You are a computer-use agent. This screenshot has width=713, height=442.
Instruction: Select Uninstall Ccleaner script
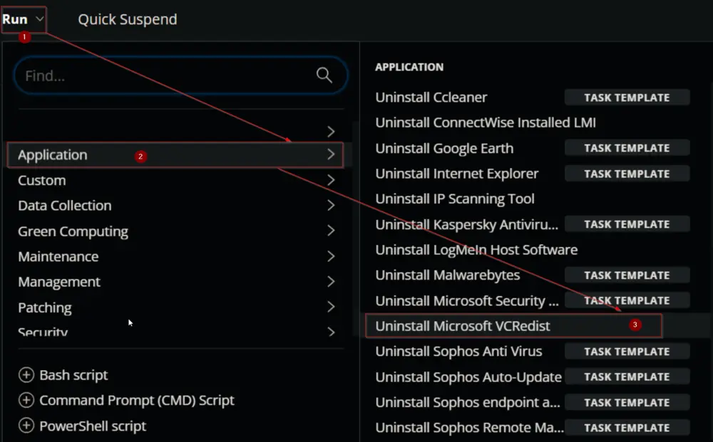coord(431,97)
